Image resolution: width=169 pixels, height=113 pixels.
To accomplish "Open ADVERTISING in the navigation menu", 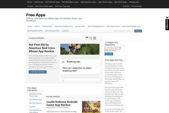I will 47,27.
